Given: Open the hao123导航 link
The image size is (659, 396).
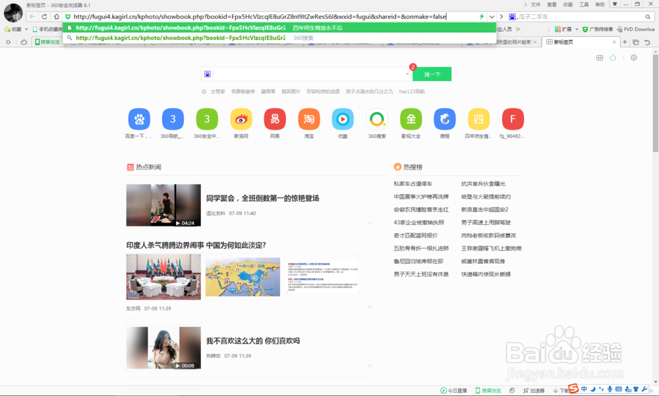Looking at the screenshot, I should (412, 91).
